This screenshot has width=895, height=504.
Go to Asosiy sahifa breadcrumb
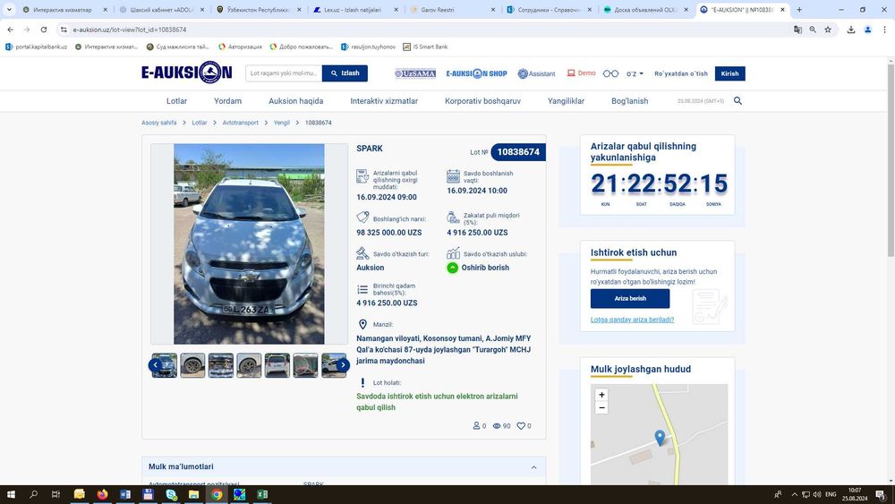(158, 123)
